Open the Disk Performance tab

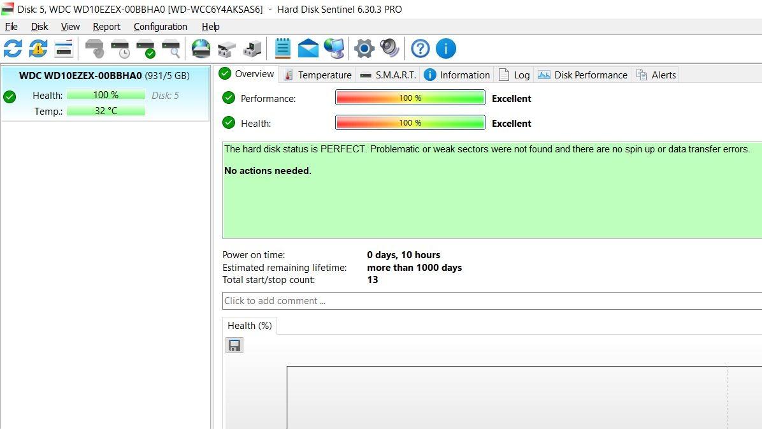tap(583, 75)
